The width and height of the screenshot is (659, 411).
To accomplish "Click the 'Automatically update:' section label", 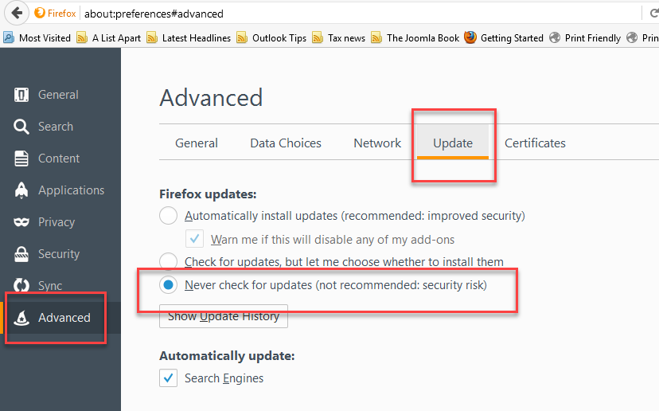I will [x=227, y=356].
